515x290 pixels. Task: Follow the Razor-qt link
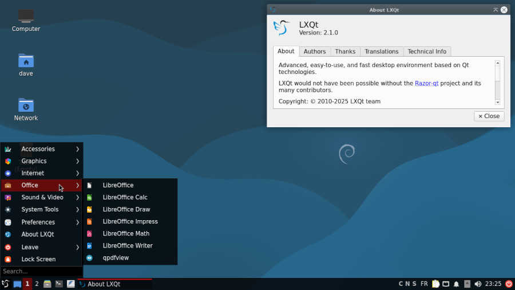pos(426,83)
